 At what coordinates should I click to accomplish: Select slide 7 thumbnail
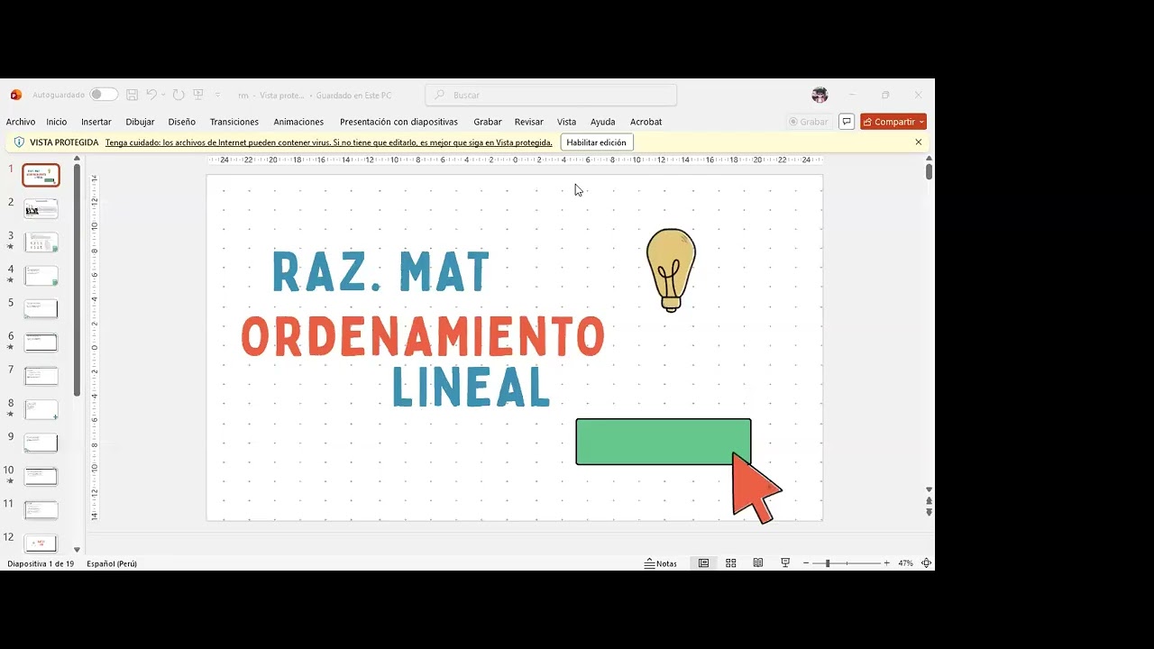(41, 375)
